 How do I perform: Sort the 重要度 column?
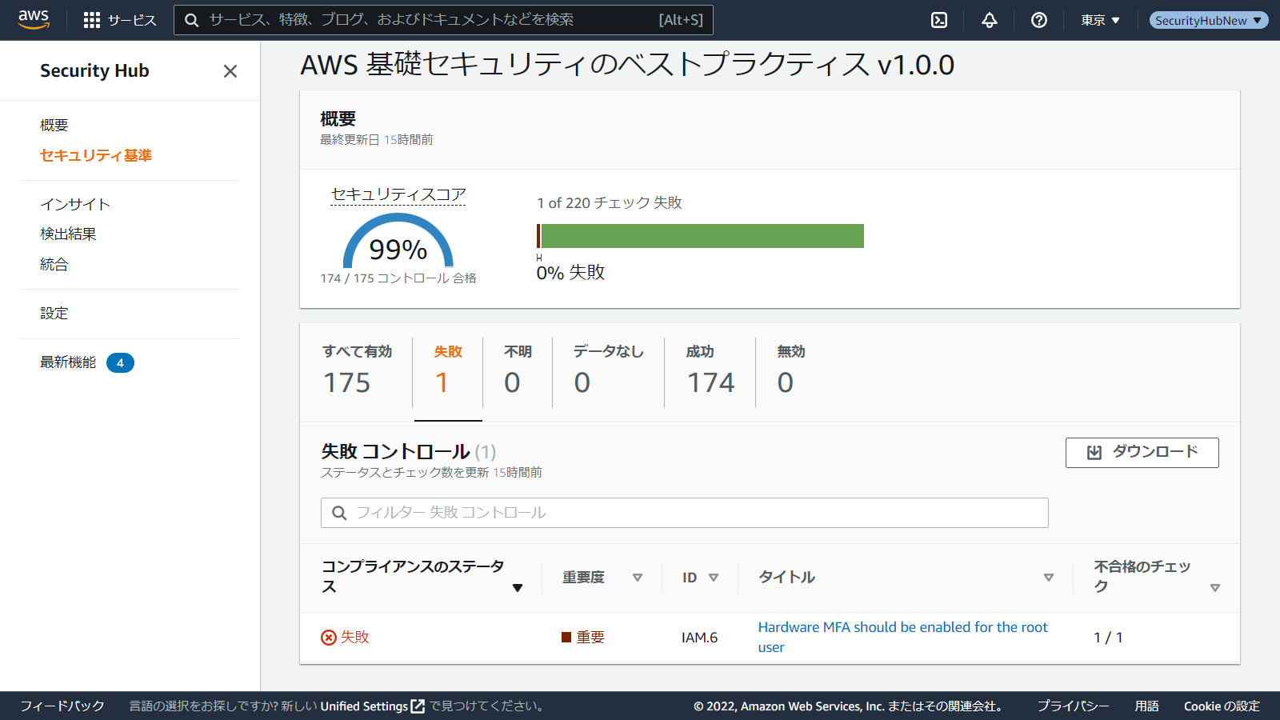[x=638, y=578]
